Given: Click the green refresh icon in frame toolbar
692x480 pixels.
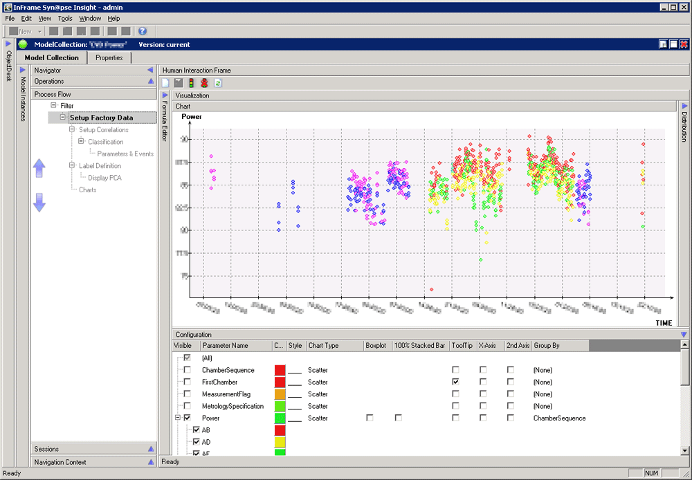Looking at the screenshot, I should [x=217, y=83].
